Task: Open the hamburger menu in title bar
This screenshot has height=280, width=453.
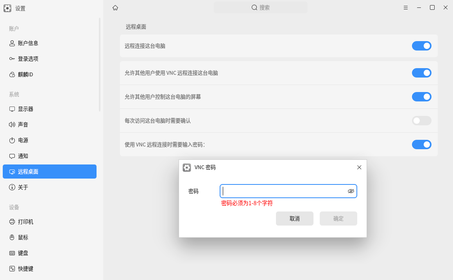Action: (x=406, y=8)
